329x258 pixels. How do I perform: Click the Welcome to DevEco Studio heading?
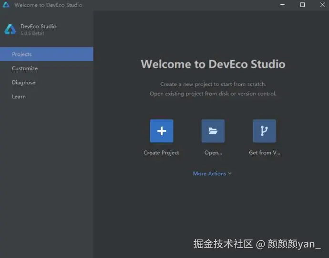coord(213,64)
